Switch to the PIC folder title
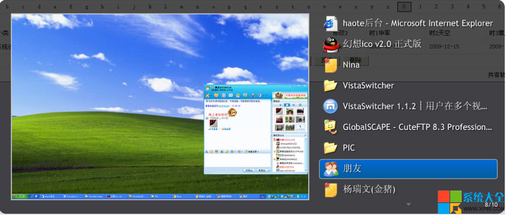The image size is (506, 215). coord(349,148)
